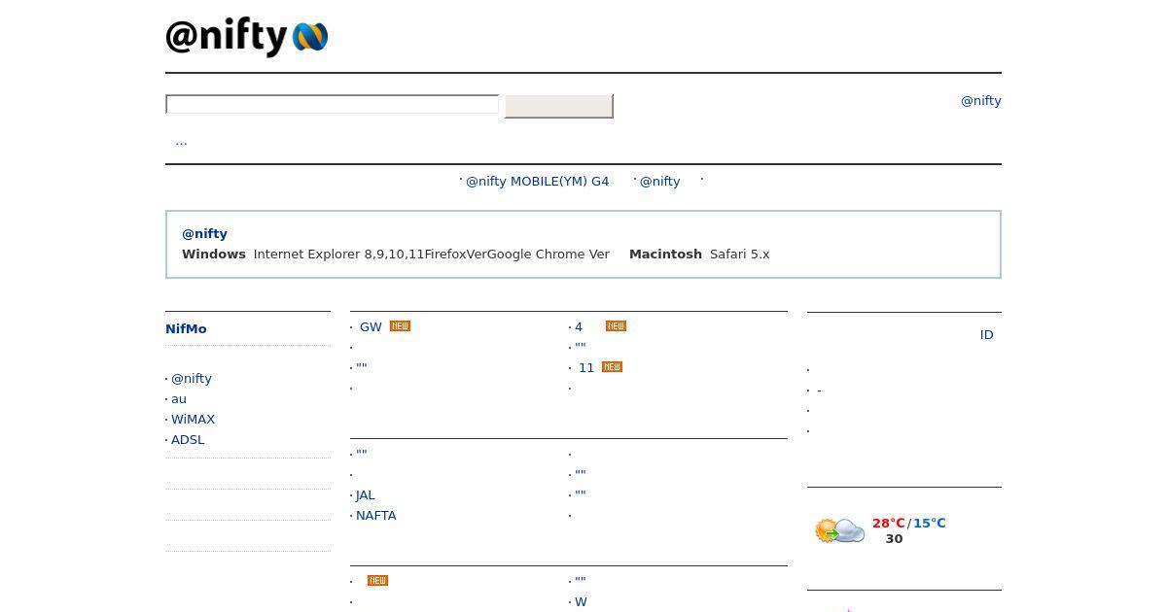Open the headline containing 11
This screenshot has height=612, width=1167.
(x=586, y=367)
